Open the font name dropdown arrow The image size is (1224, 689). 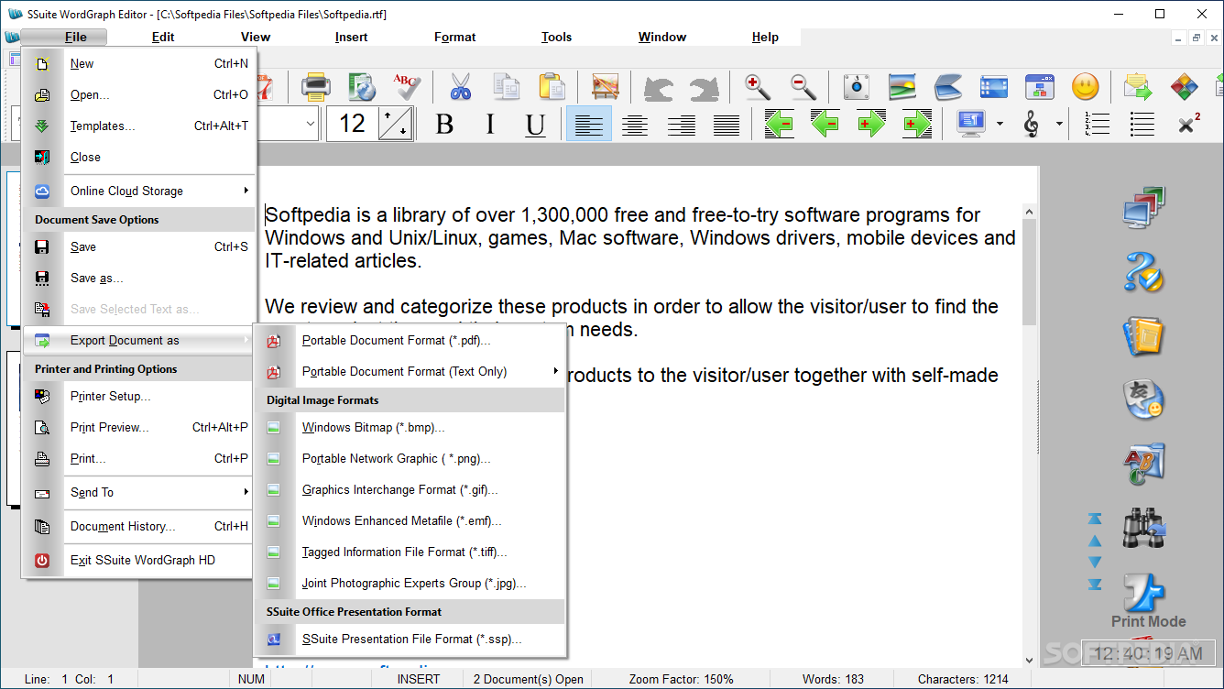[310, 124]
